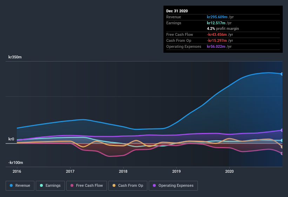Screen dimensions: 288x197
Task: Toggle the Operating Expenses legend button
Action: pyautogui.click(x=173, y=186)
